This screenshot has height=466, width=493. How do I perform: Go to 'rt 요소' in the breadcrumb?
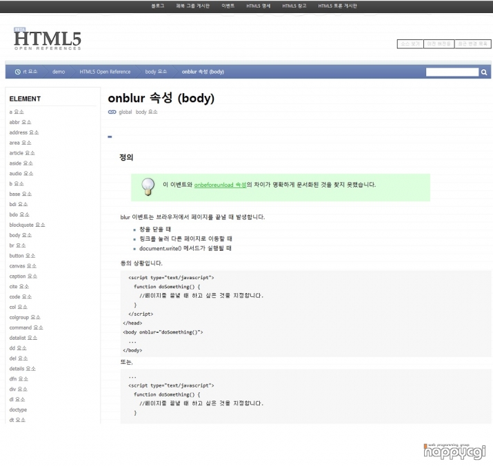[x=30, y=72]
